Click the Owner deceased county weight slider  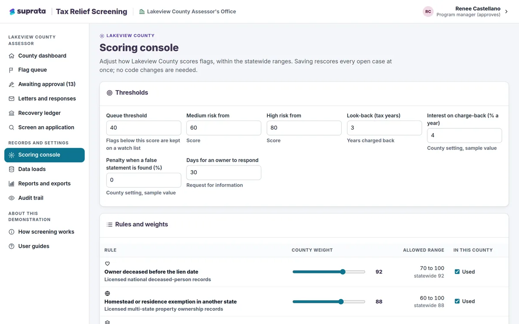tap(329, 272)
